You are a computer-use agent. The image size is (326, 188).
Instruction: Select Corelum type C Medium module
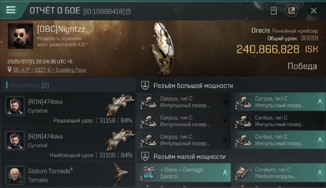pyautogui.click(x=279, y=173)
